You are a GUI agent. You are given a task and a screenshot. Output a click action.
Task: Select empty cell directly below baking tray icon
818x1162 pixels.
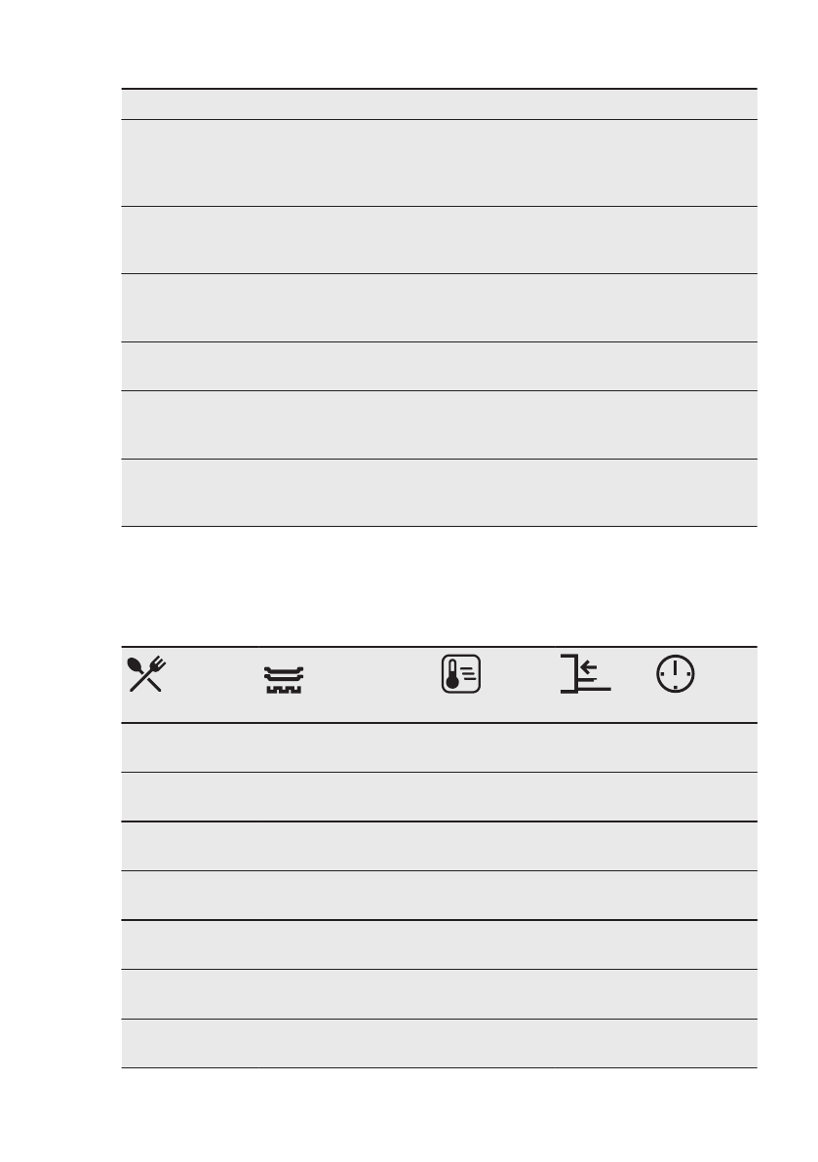coord(347,747)
